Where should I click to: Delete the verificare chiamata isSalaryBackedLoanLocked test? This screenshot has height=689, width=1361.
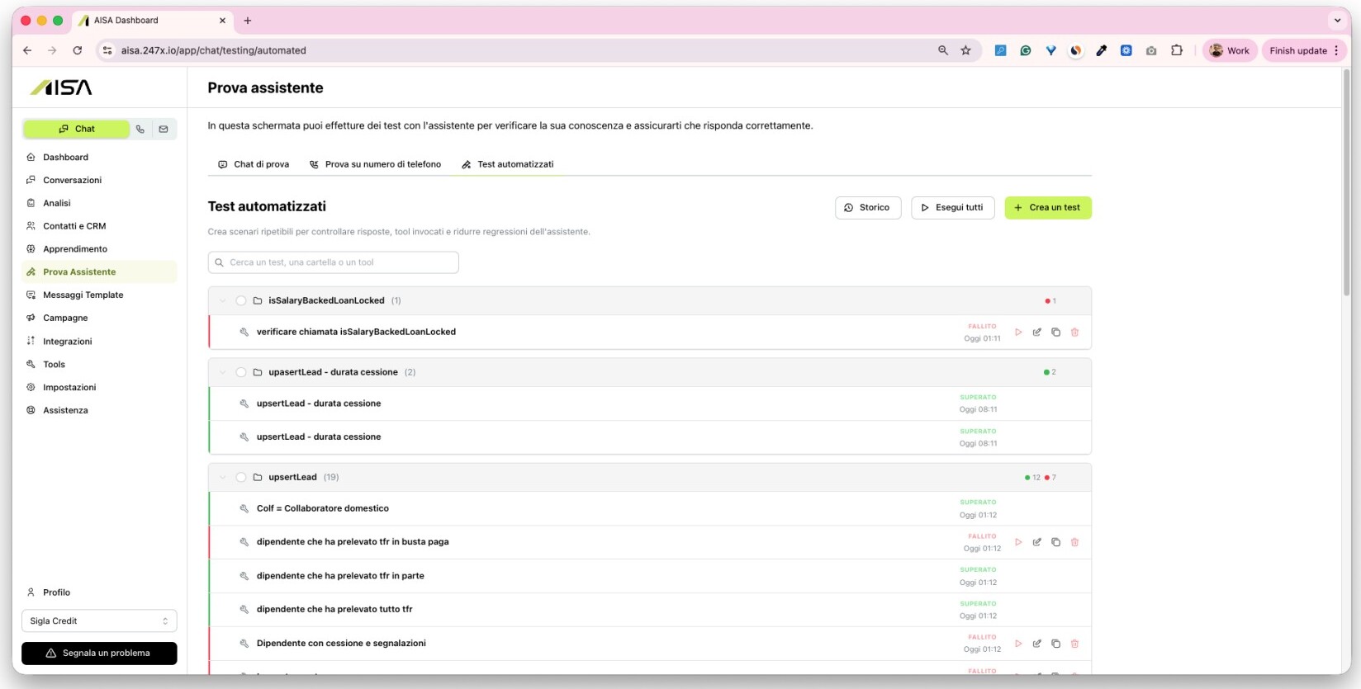(1074, 333)
